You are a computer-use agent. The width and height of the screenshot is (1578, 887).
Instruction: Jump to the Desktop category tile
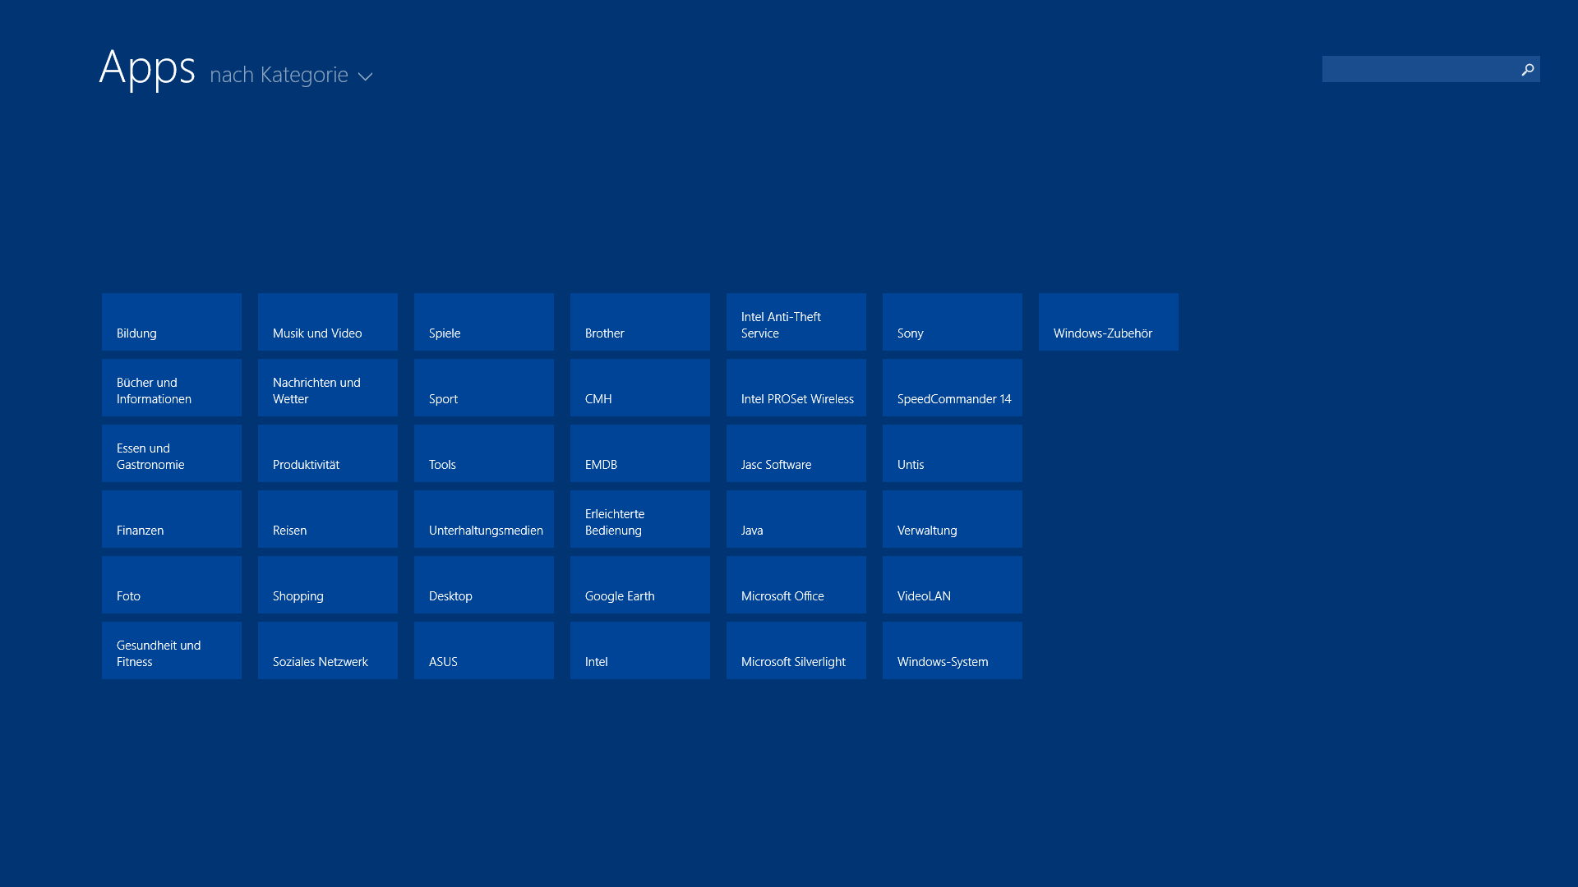[x=483, y=585]
